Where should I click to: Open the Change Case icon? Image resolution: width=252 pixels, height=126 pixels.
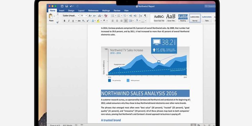[x=99, y=16]
